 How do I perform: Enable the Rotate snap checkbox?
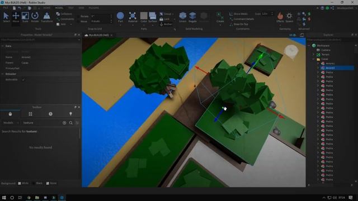[x=78, y=16]
